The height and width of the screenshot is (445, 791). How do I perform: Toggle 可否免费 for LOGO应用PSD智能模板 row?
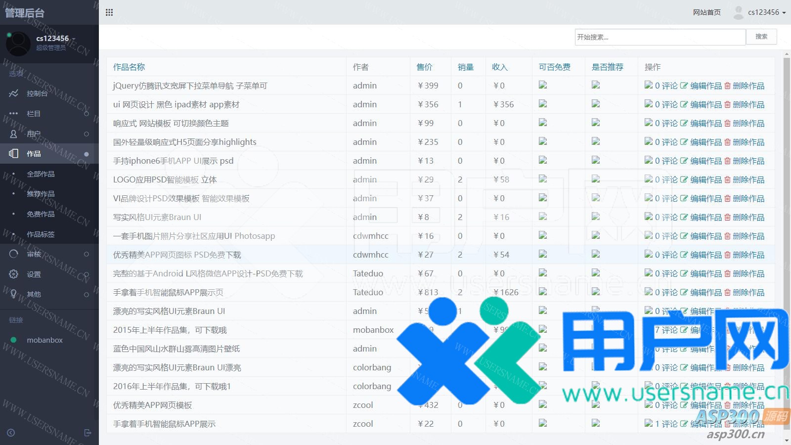point(543,179)
